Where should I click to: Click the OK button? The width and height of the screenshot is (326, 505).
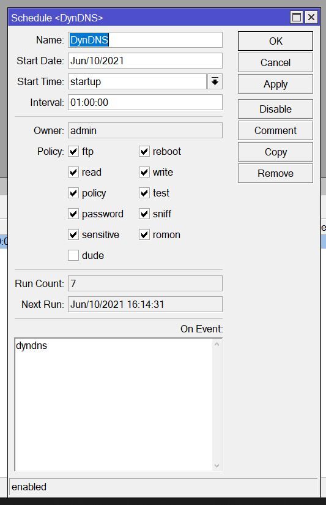(x=275, y=41)
